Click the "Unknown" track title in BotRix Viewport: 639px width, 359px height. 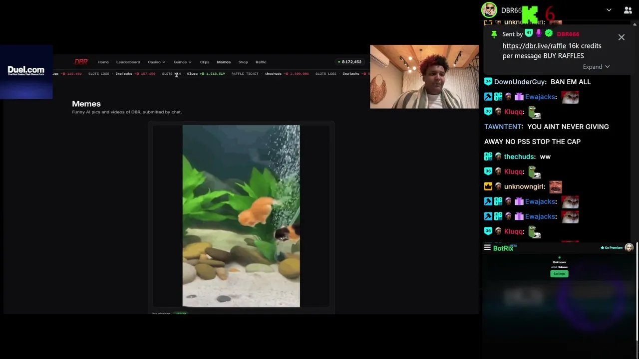[559, 262]
